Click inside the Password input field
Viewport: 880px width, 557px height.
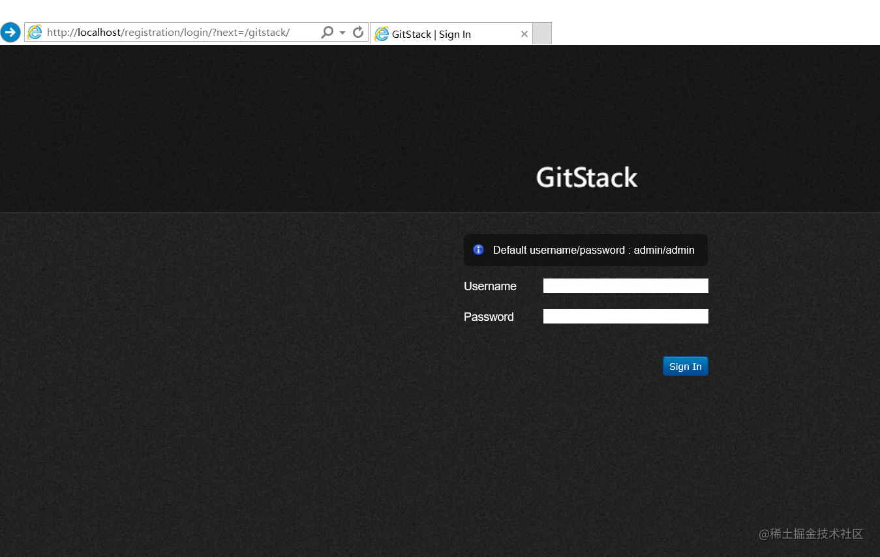(x=625, y=316)
